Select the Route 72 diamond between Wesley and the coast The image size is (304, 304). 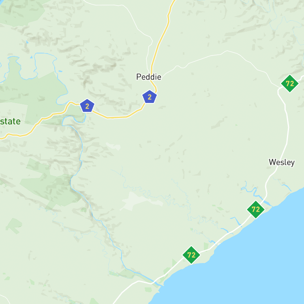click(255, 210)
